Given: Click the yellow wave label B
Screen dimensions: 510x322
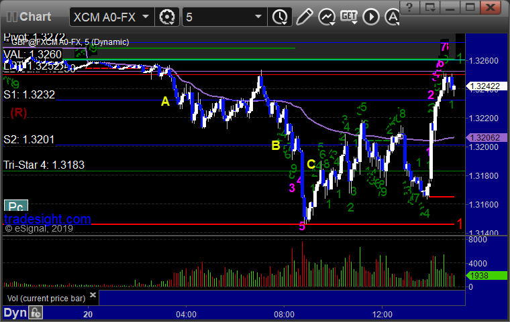Looking at the screenshot, I should (x=276, y=145).
